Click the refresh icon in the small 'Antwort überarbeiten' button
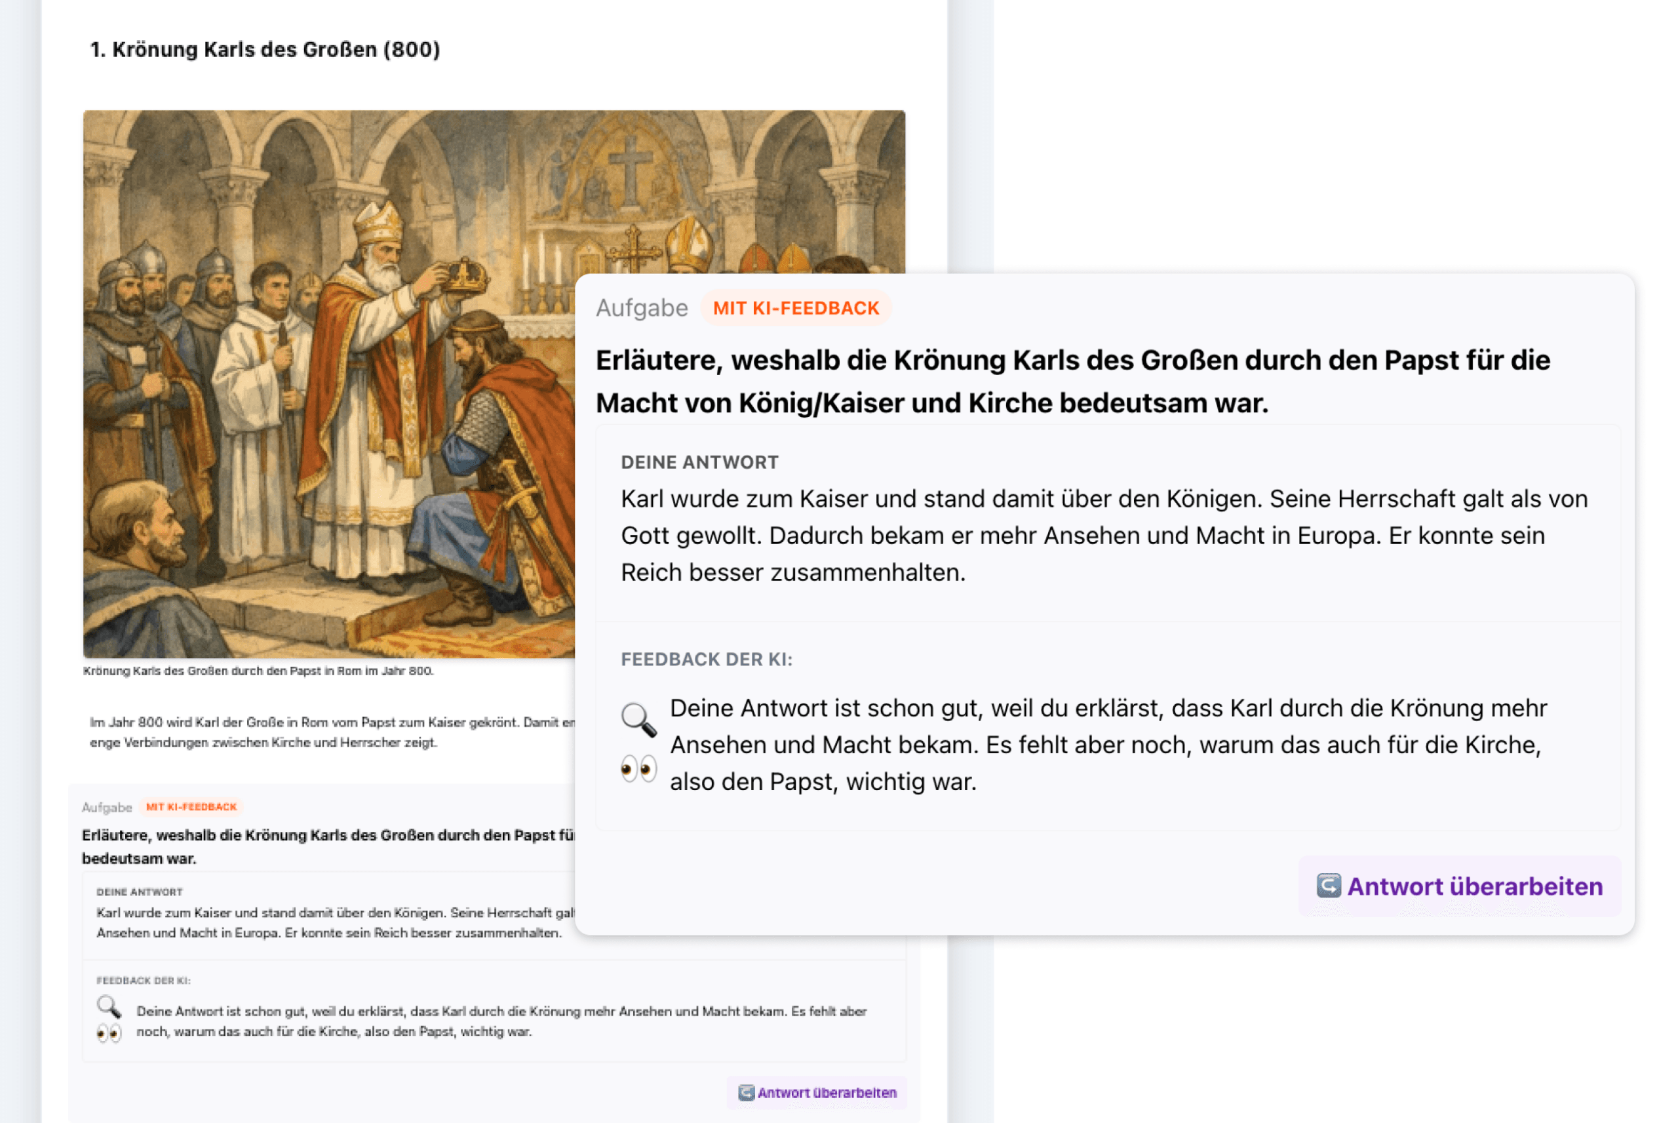 click(746, 1092)
